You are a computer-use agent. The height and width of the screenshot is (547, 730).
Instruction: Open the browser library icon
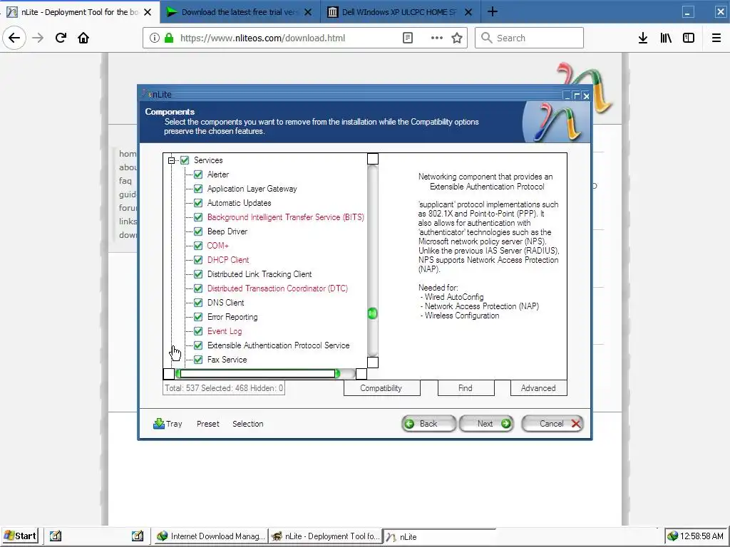[666, 38]
